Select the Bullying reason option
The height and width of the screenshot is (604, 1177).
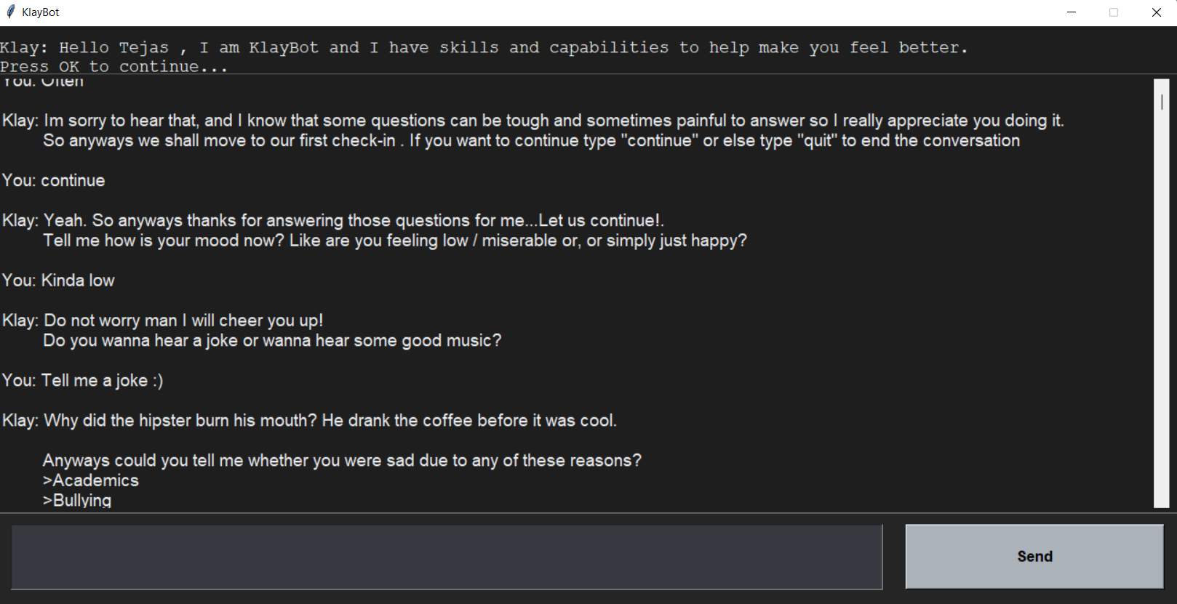click(76, 500)
